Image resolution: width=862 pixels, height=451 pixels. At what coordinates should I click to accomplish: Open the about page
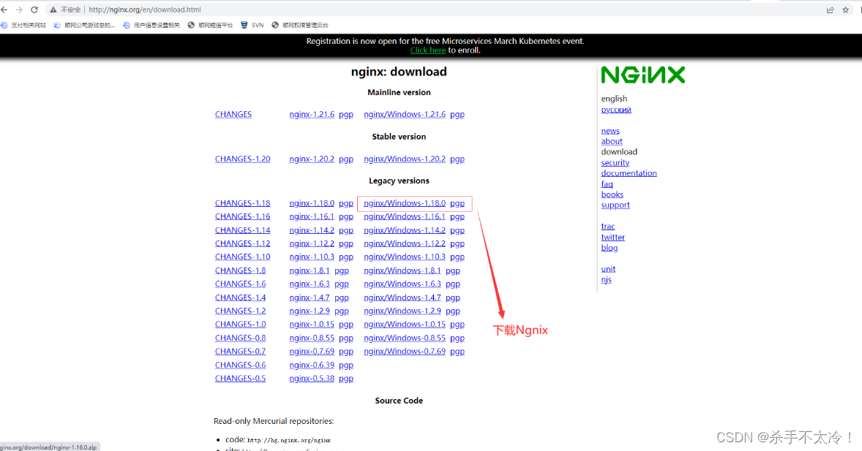pos(612,141)
